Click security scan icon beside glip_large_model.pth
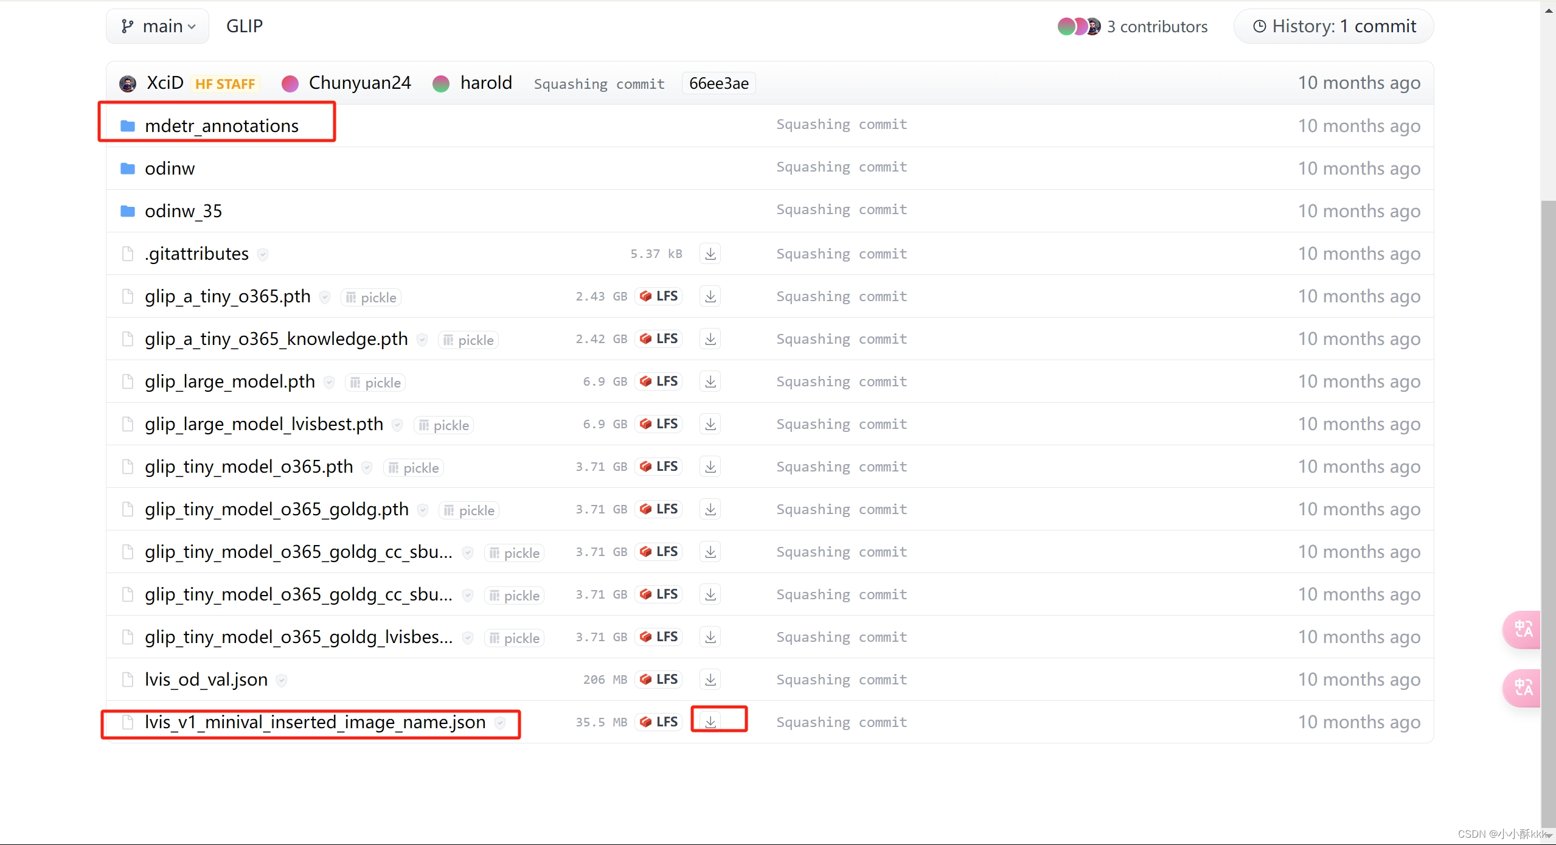This screenshot has width=1556, height=845. click(329, 382)
